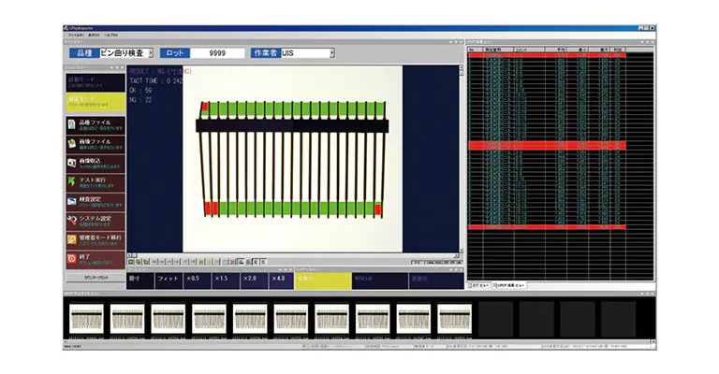Click the red 終了 exit icon
Image resolution: width=719 pixels, height=374 pixels.
(73, 258)
